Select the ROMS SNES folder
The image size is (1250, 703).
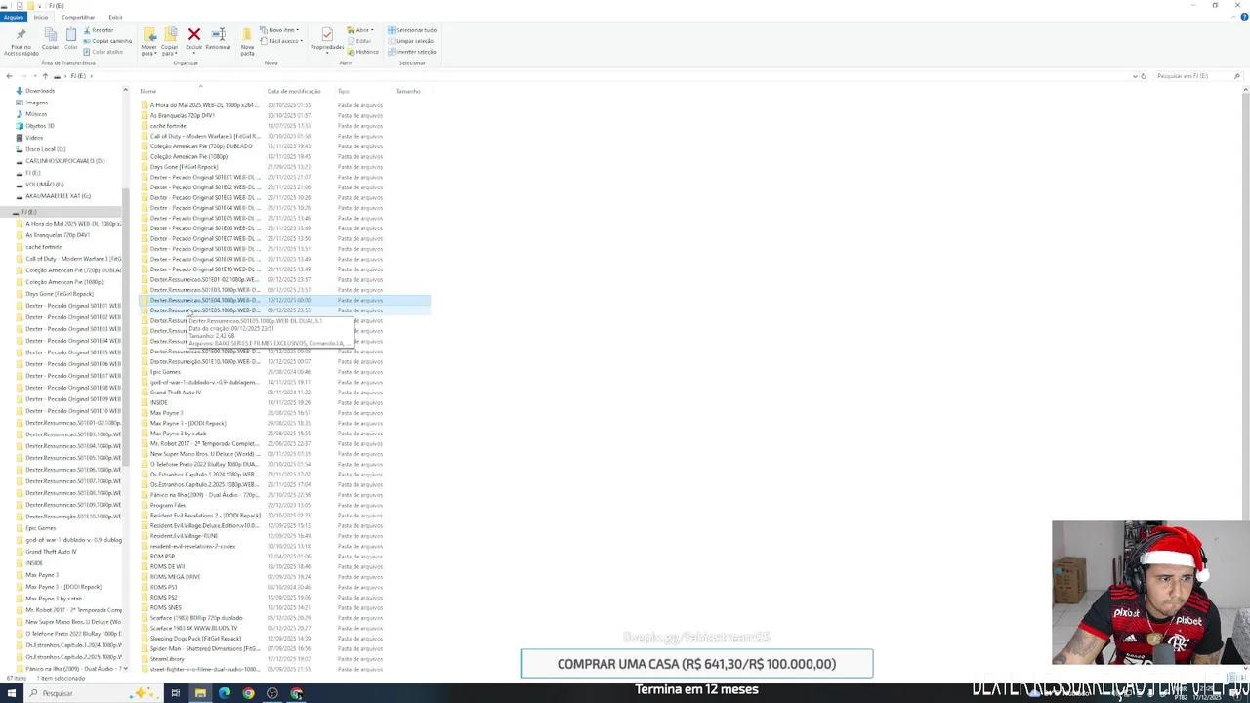(165, 607)
